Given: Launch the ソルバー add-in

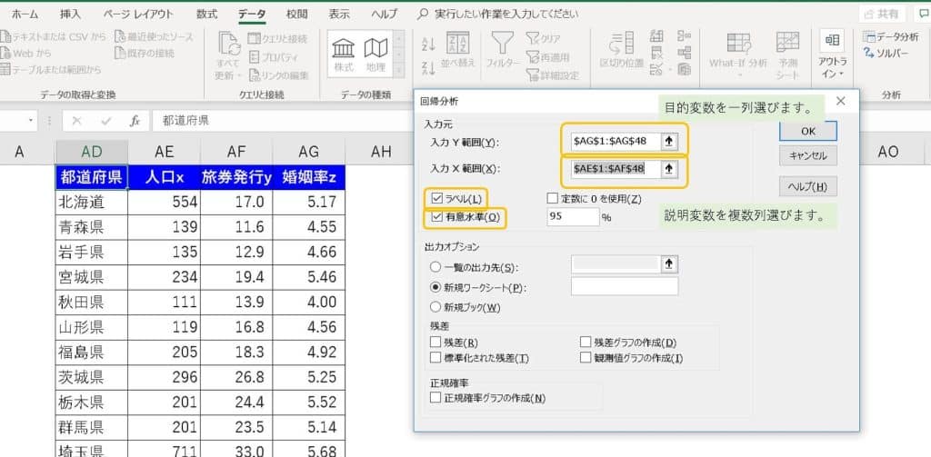Looking at the screenshot, I should [x=886, y=54].
